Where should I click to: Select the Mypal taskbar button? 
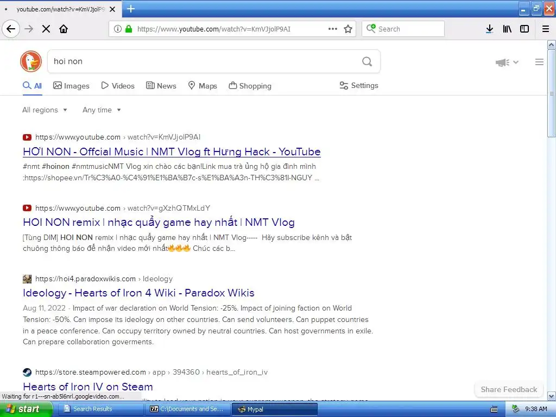click(x=274, y=409)
